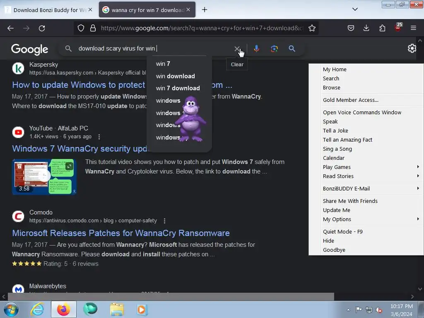This screenshot has width=424, height=318.
Task: Open Action Center flag tray icon
Action: 359,310
